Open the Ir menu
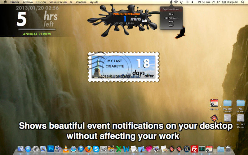 (71, 2)
